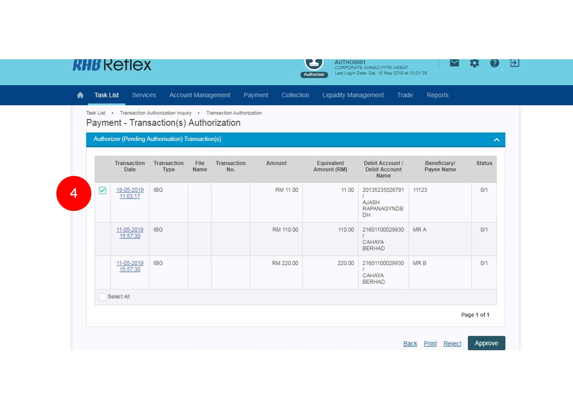
Task: Open the Reports menu
Action: [x=437, y=95]
